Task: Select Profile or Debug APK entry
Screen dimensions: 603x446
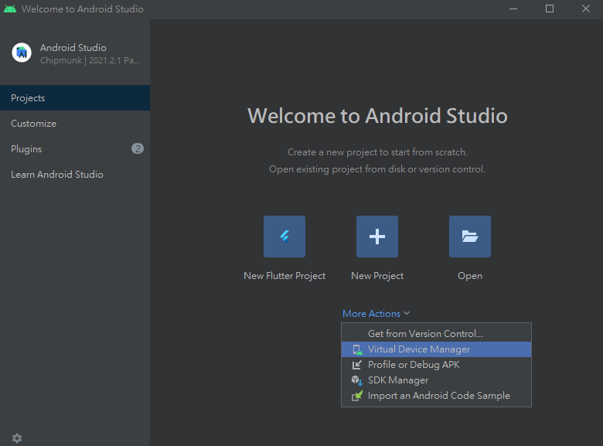Action: pos(436,365)
